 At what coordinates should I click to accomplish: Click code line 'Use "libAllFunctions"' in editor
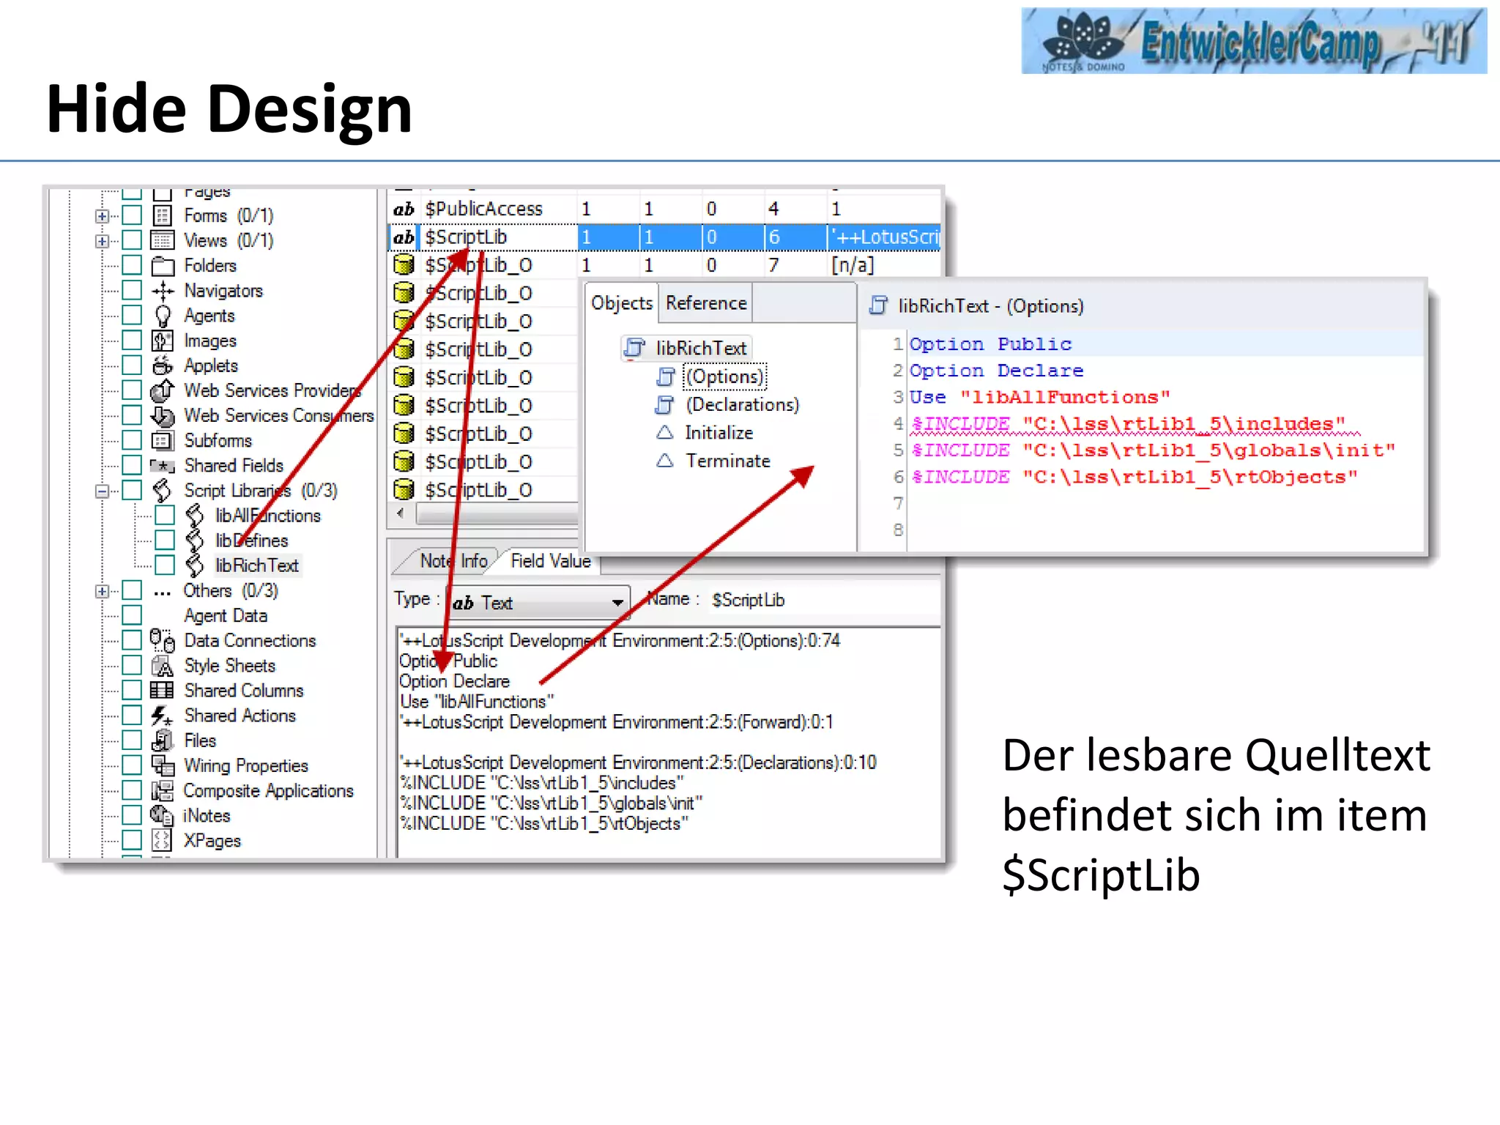1039,397
